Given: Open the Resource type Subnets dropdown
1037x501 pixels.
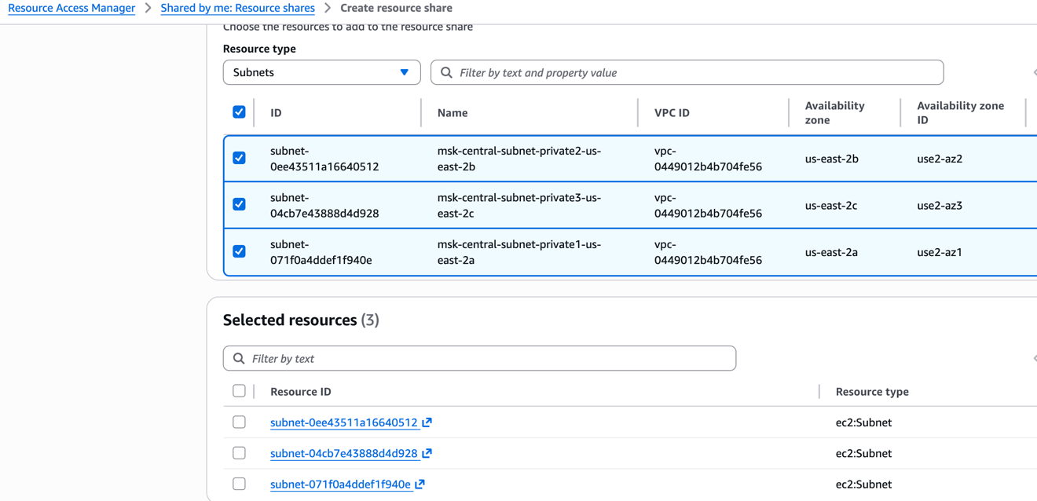Looking at the screenshot, I should point(321,72).
